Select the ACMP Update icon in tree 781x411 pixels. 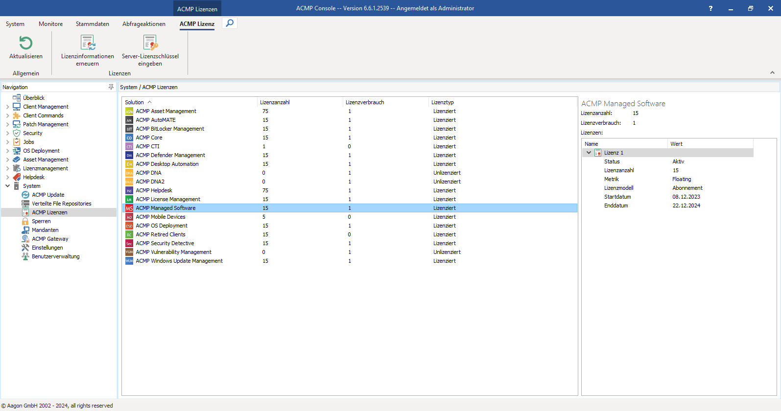point(25,195)
